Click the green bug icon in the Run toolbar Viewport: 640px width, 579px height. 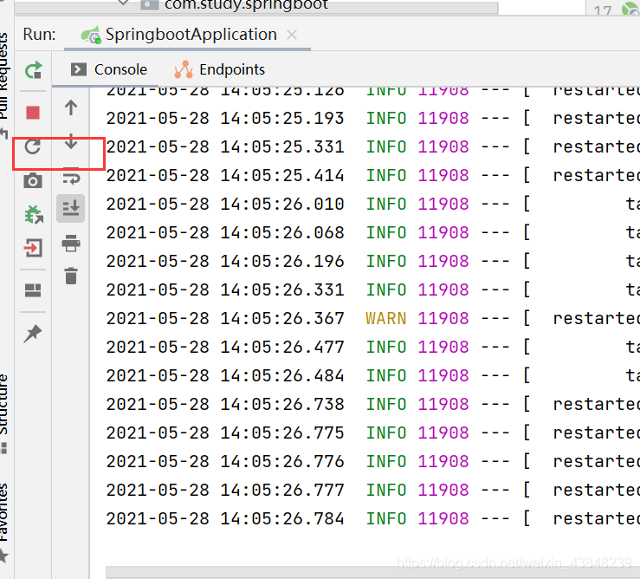point(34,214)
